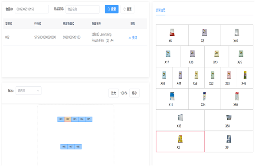
Task: Click the 缩小 zoom-out button
Action: pyautogui.click(x=134, y=93)
